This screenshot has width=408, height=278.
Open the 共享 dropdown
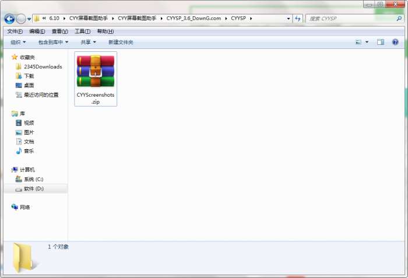pyautogui.click(x=88, y=42)
